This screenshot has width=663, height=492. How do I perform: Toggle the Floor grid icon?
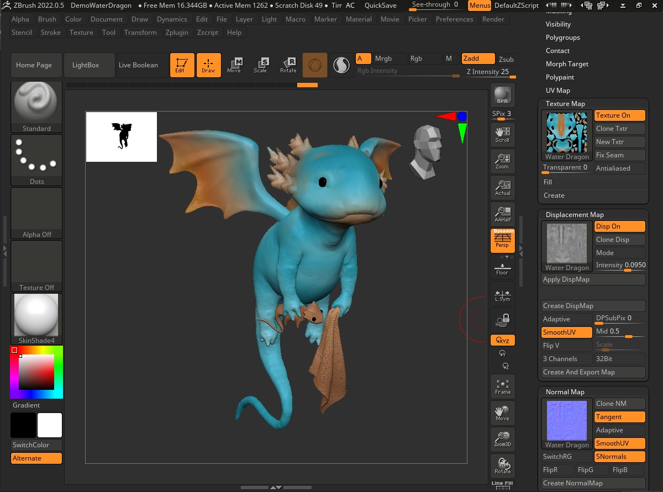[502, 268]
